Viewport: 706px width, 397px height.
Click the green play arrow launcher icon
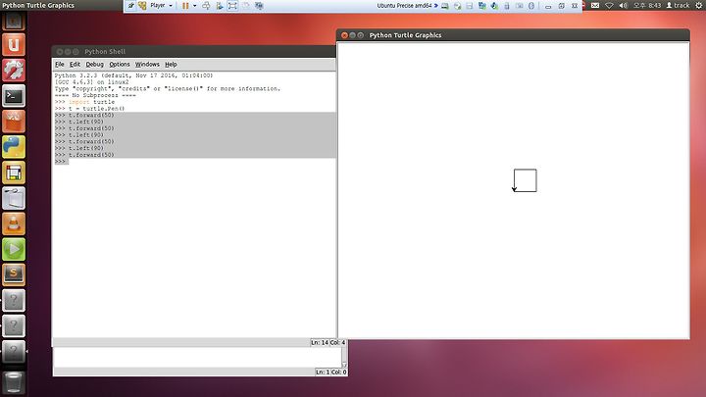click(x=14, y=249)
